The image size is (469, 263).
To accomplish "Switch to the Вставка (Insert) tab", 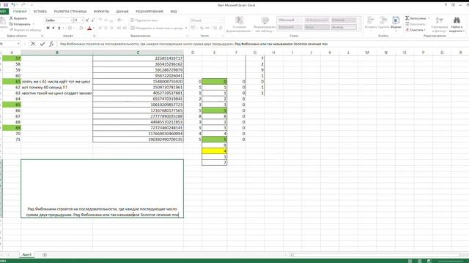I will [x=40, y=12].
